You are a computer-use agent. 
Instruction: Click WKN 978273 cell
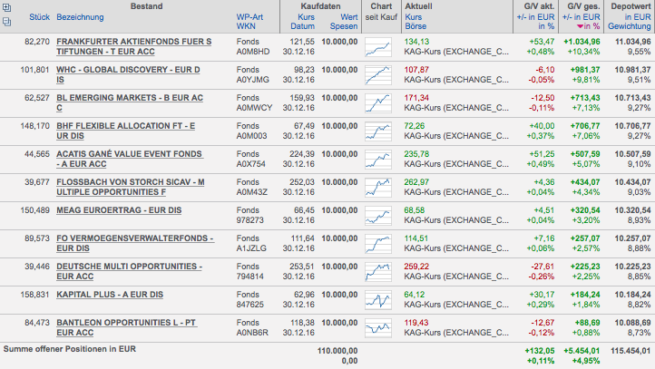click(249, 220)
